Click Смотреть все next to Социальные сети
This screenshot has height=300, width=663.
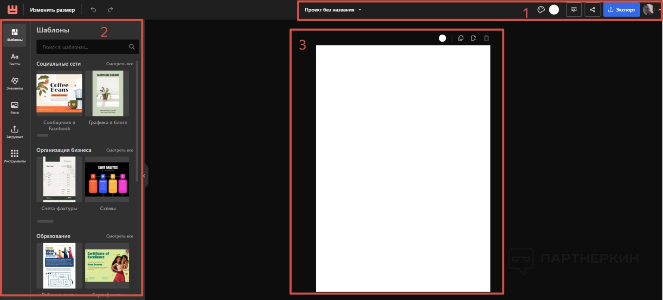120,64
